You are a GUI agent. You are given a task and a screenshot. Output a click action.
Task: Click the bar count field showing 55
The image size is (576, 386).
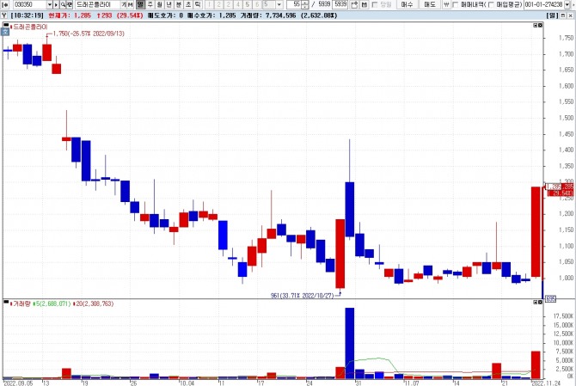tap(294, 4)
